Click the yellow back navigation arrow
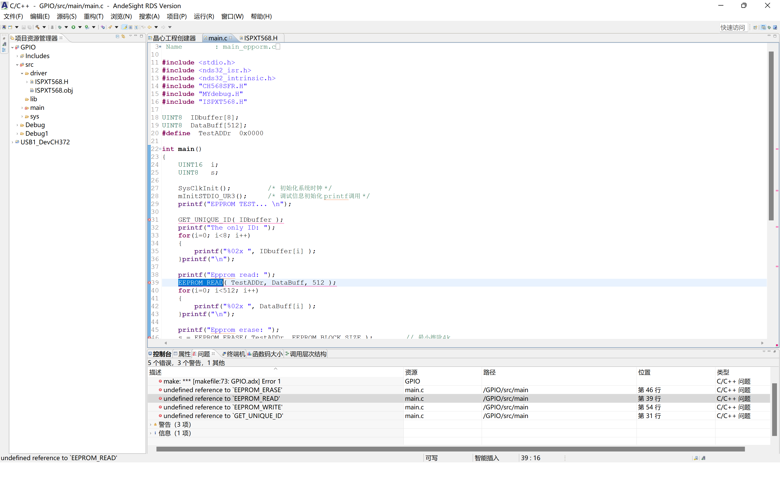780x487 pixels. point(150,27)
